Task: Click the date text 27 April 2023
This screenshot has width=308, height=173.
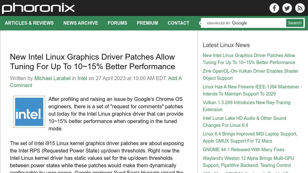Action: [x=111, y=78]
